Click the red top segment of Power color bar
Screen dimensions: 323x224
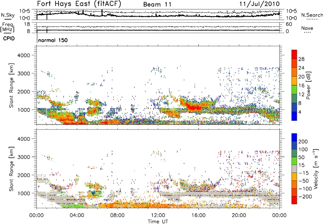294,54
